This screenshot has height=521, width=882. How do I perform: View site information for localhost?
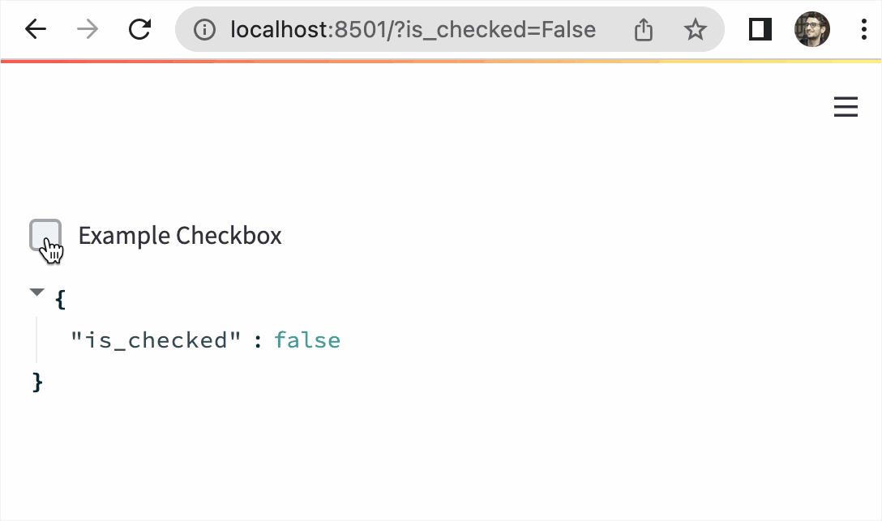point(205,30)
